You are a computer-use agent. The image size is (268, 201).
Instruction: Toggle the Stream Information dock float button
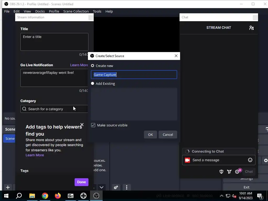coord(91,18)
